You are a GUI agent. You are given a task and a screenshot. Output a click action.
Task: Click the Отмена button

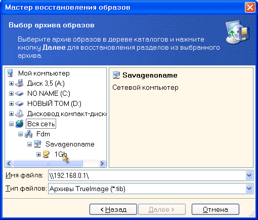[x=216, y=209]
